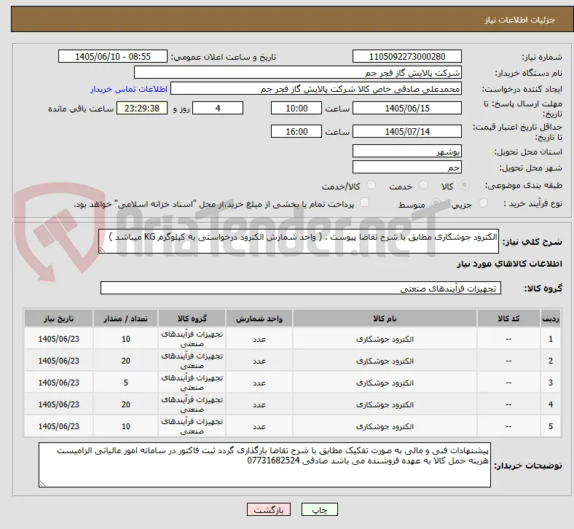Click the ردیف column header
Screen dimensions: 574x529
point(550,318)
